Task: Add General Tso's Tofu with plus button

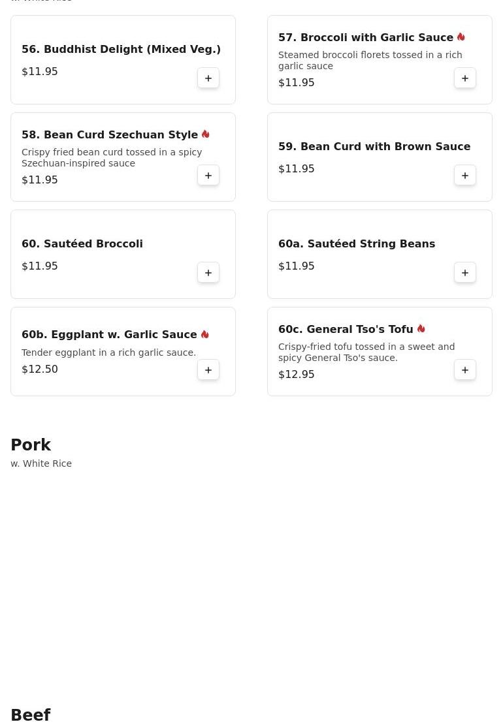Action: (464, 369)
